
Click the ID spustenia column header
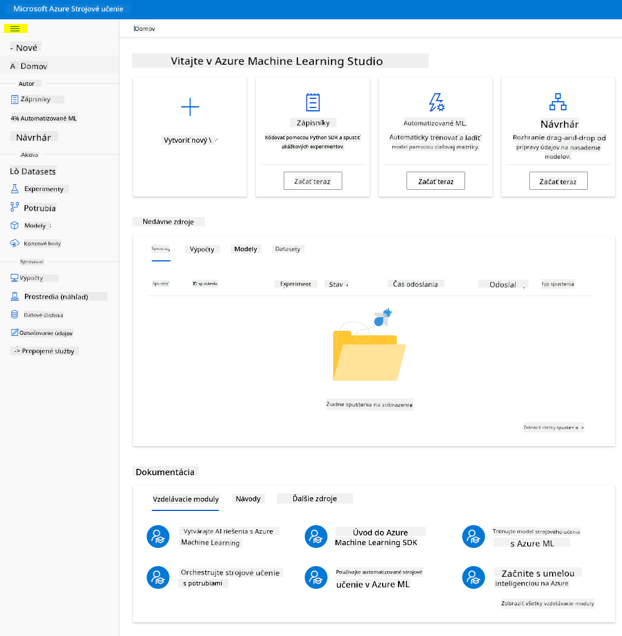(205, 284)
